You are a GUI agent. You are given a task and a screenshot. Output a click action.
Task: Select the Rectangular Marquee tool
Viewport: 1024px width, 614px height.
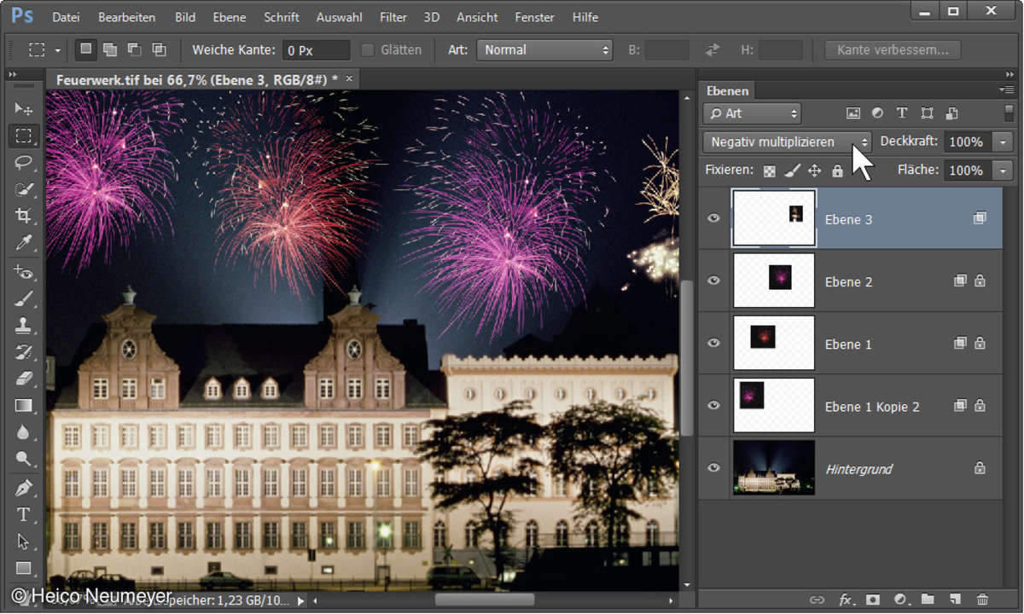23,136
